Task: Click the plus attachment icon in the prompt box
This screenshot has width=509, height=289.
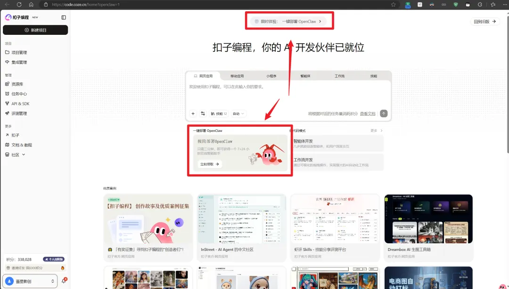Action: pyautogui.click(x=193, y=113)
